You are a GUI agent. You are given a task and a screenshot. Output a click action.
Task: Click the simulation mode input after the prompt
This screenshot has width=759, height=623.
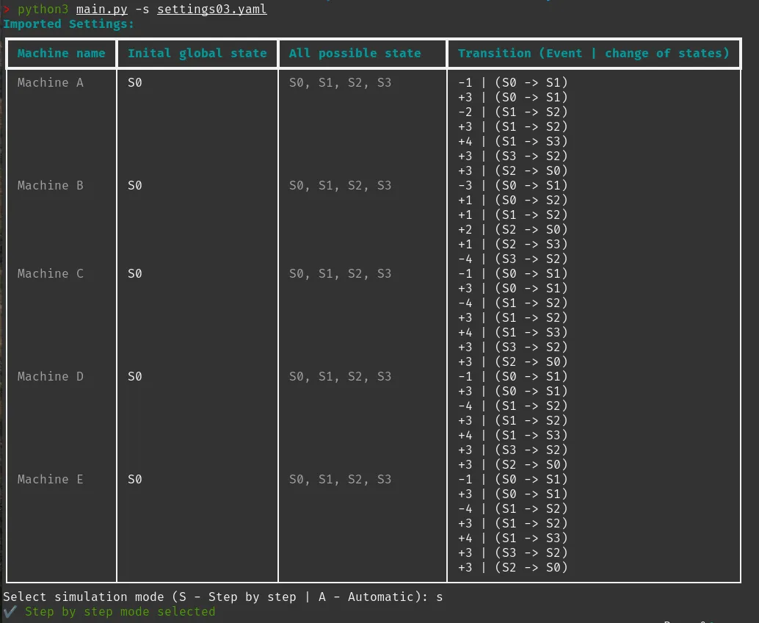440,597
